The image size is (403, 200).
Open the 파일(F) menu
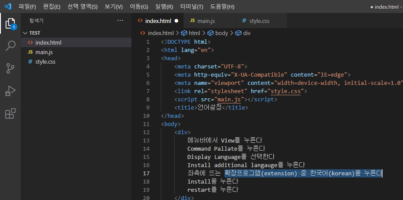pyautogui.click(x=27, y=6)
